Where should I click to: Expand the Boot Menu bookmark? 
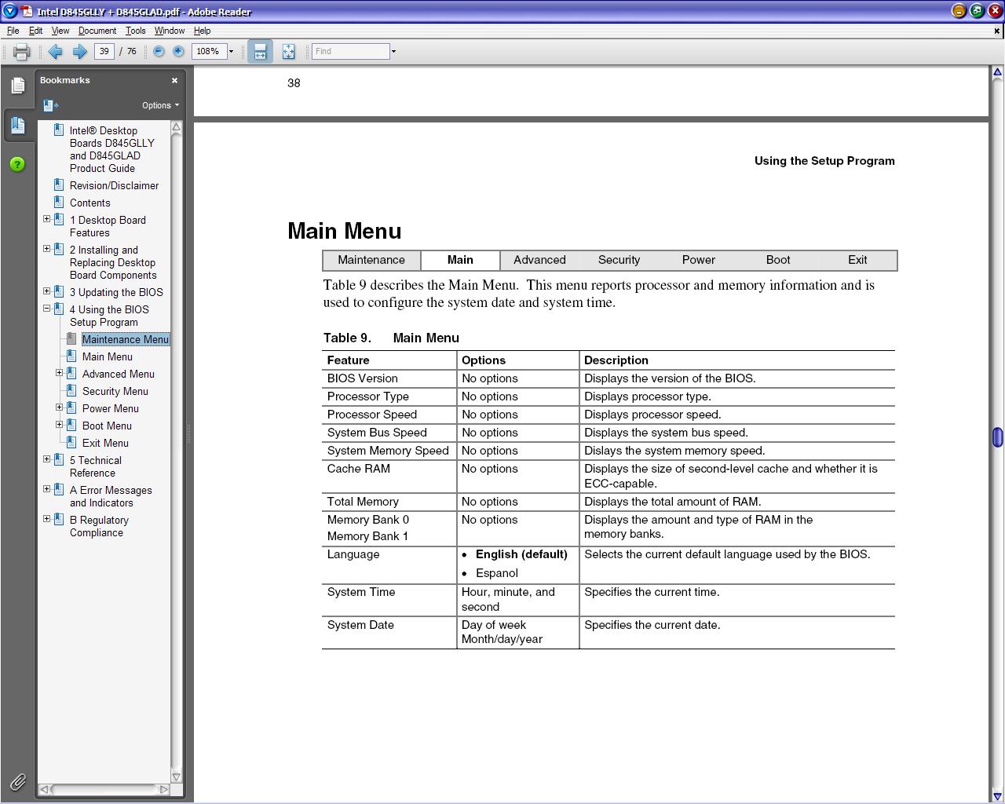(59, 425)
